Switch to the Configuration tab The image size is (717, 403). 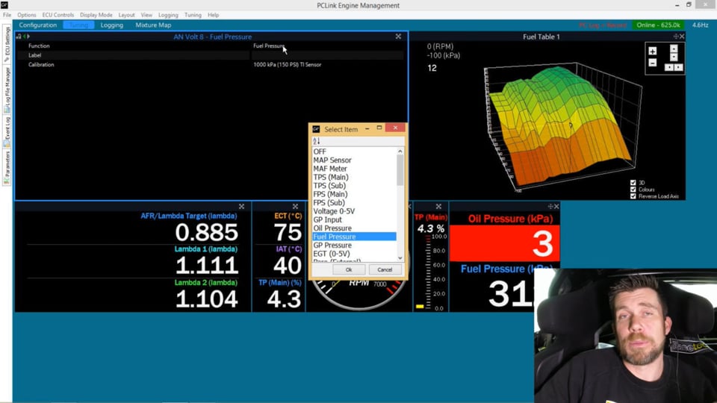38,25
